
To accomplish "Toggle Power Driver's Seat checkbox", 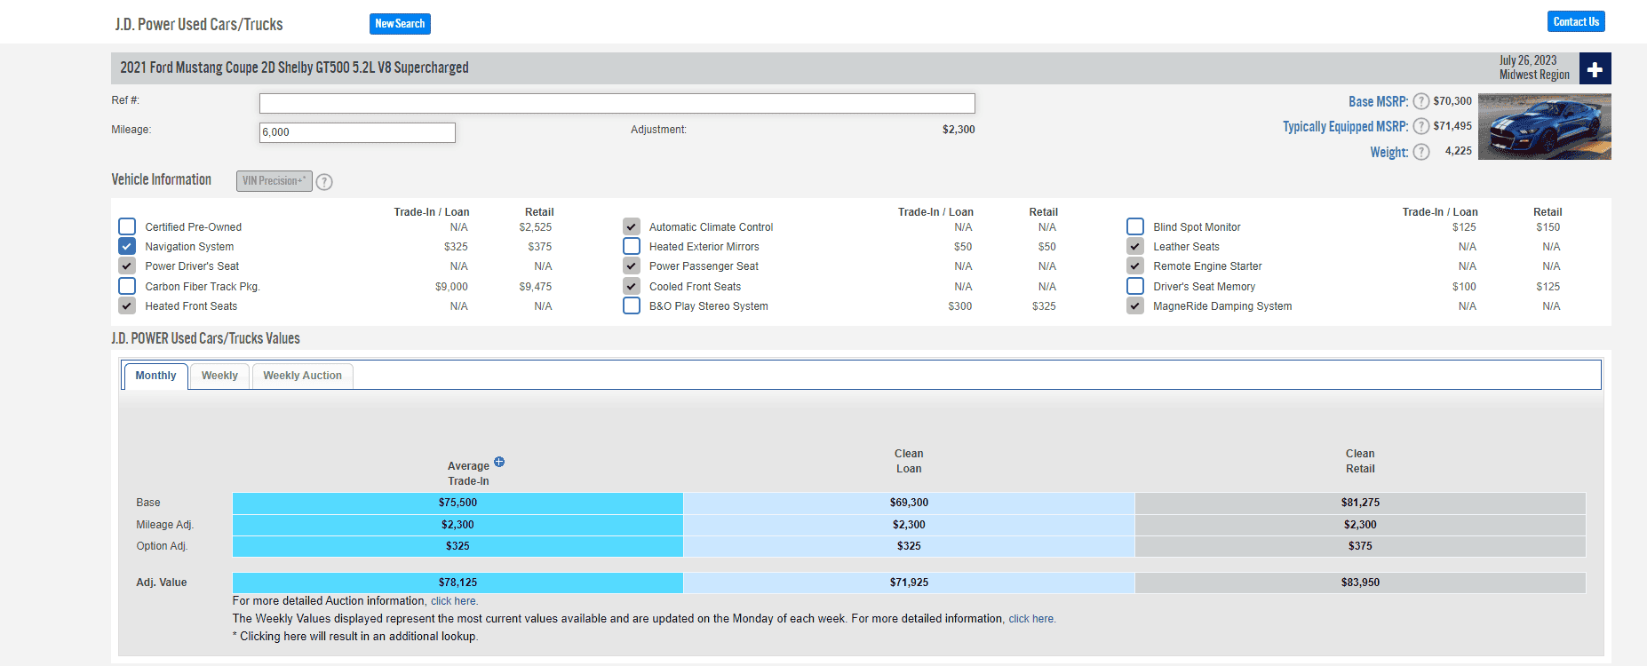I will tap(127, 266).
